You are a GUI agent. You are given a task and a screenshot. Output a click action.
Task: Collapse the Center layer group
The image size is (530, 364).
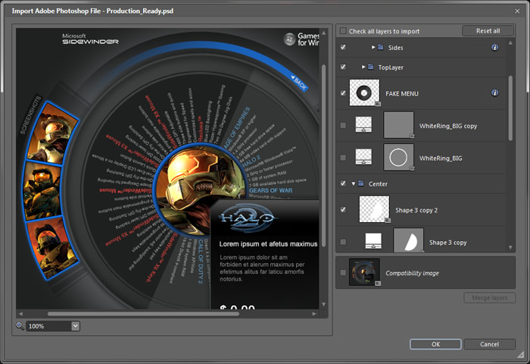tap(353, 183)
